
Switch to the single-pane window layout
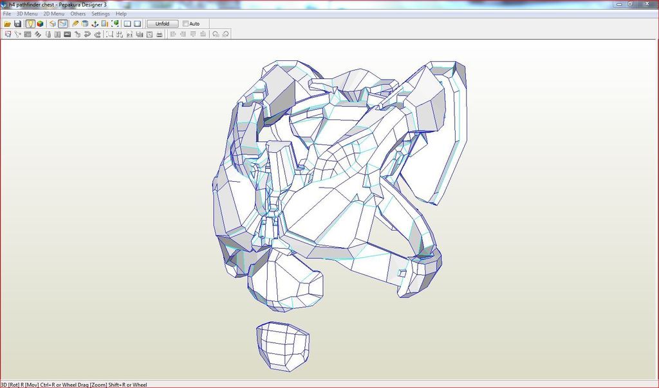137,24
